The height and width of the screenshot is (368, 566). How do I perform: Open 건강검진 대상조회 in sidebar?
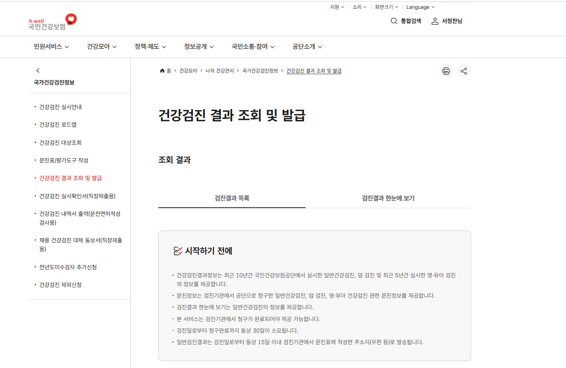60,143
